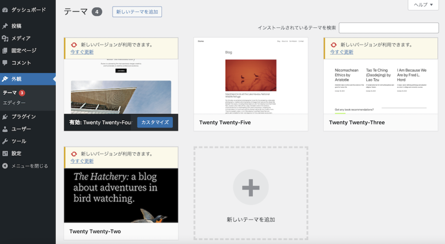445x244 pixels.
Task: Click the ツール wrench icon
Action: pos(5,141)
